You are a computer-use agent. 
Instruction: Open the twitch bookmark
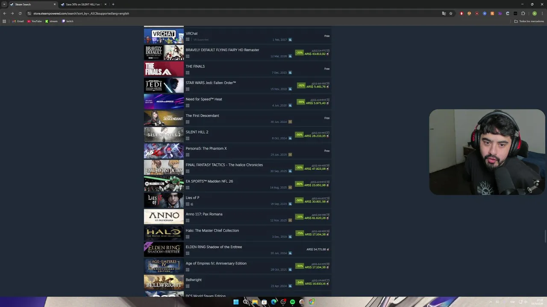(68, 21)
